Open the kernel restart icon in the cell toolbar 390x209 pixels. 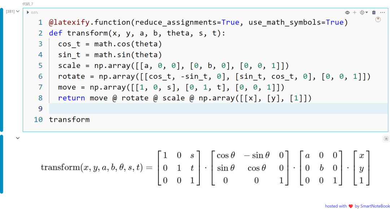pos(361,12)
